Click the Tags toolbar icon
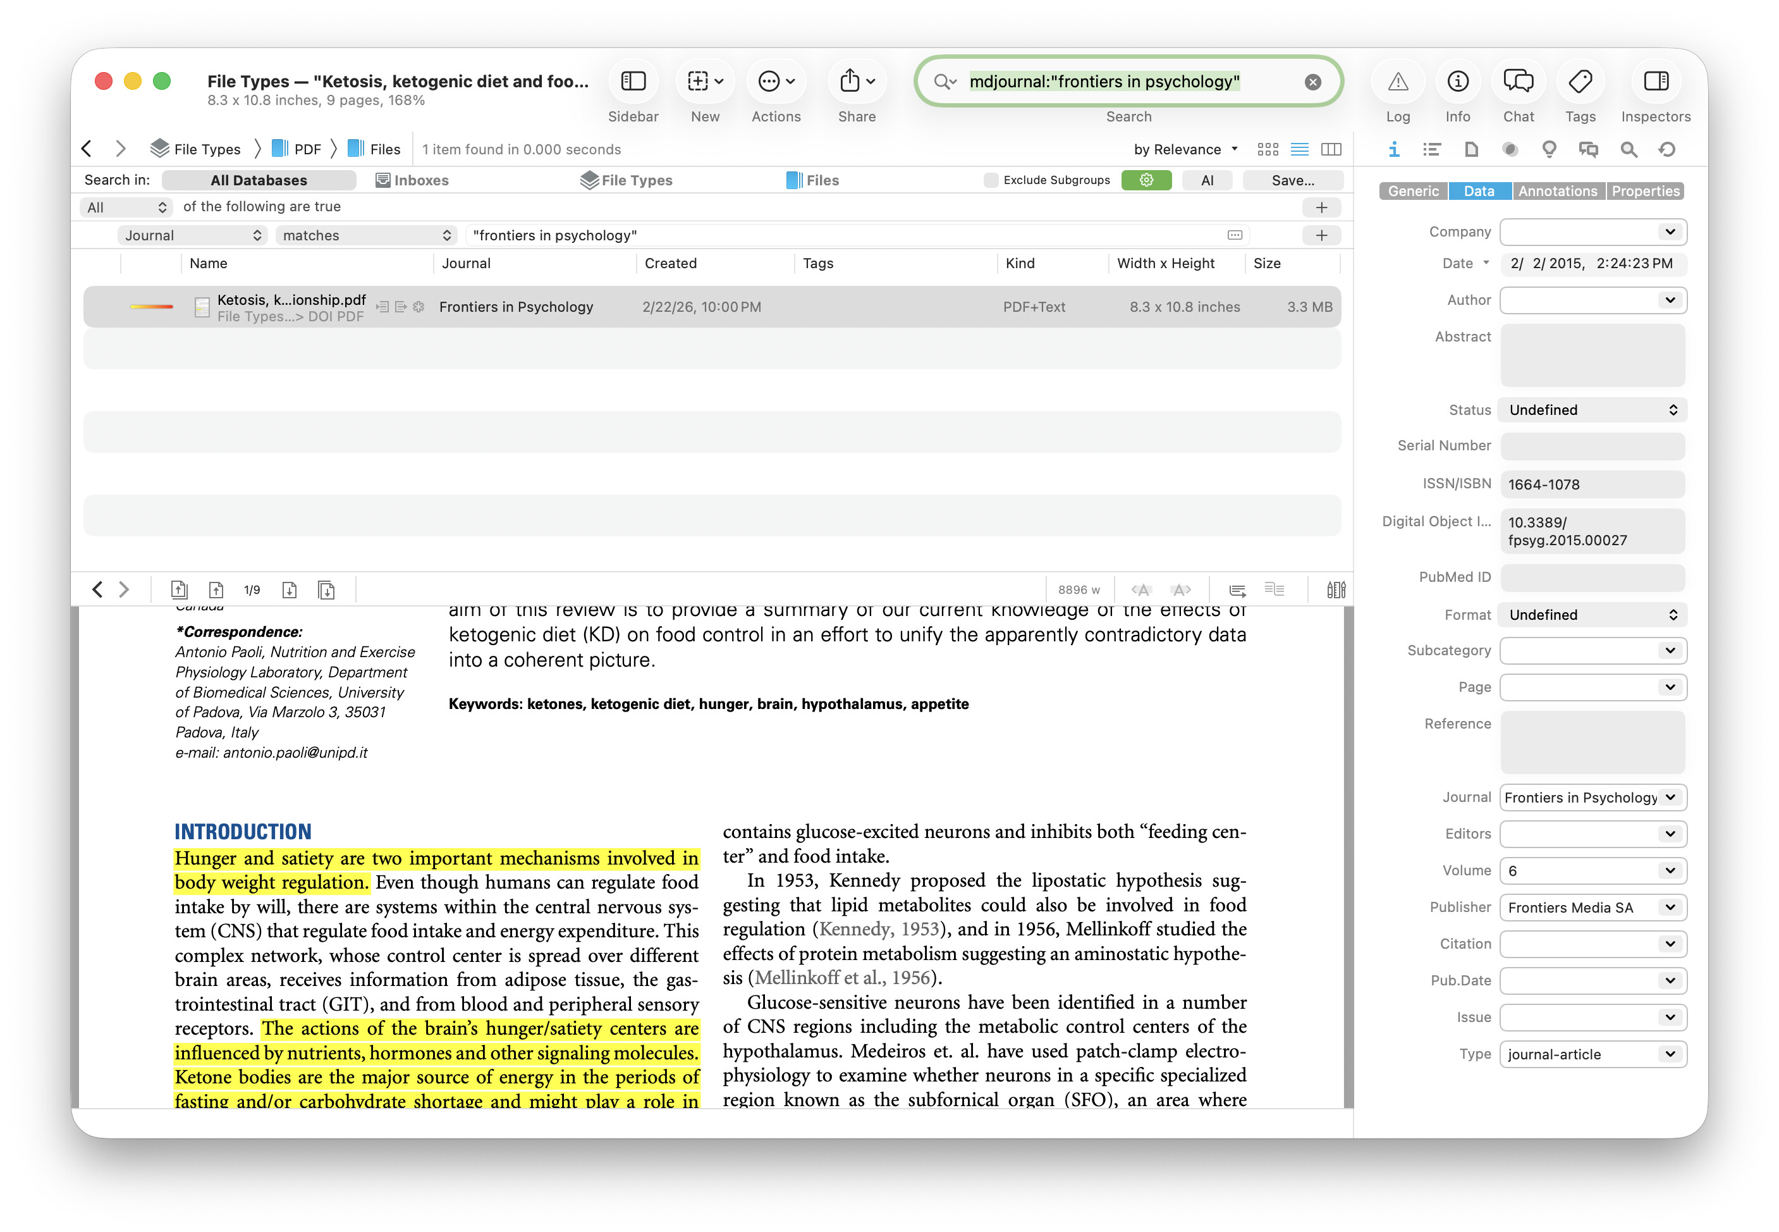 1579,81
